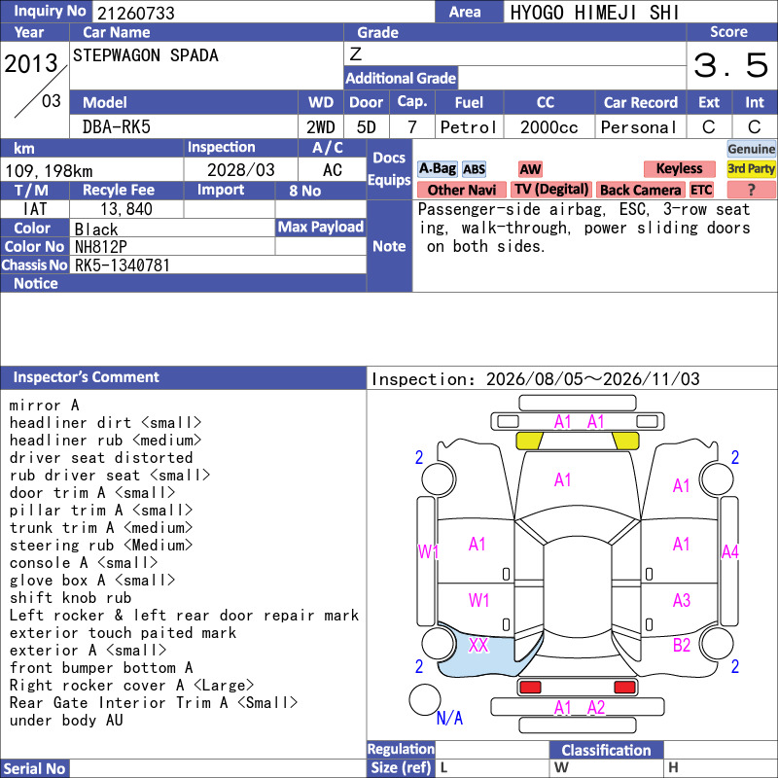Toggle the 3rd Party legend label
The width and height of the screenshot is (778, 778).
point(751,169)
